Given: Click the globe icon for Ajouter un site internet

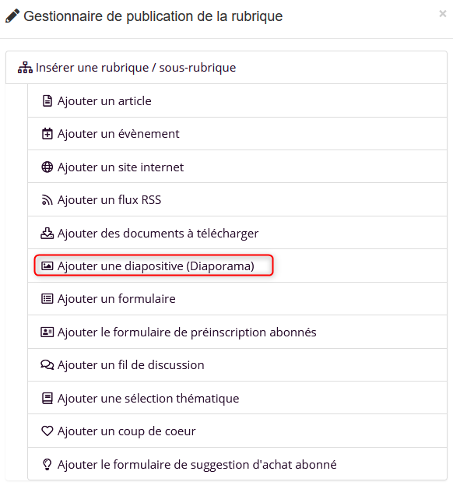Looking at the screenshot, I should pyautogui.click(x=47, y=167).
